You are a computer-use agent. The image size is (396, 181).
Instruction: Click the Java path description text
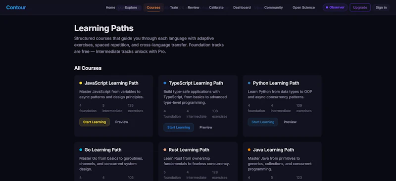[x=280, y=164]
